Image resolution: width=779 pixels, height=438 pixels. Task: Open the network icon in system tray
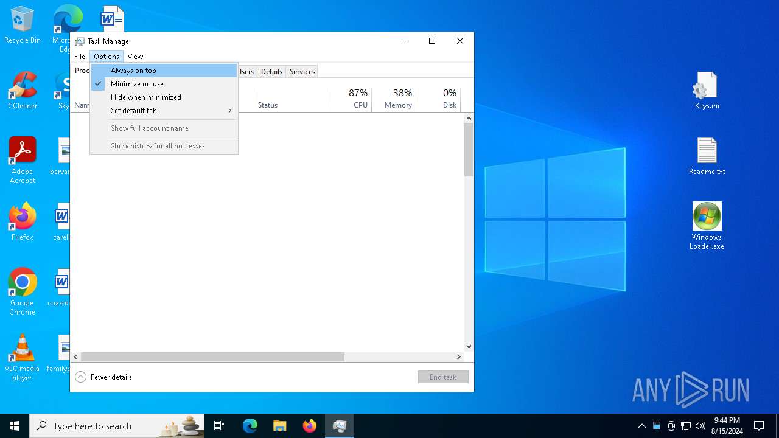click(686, 426)
